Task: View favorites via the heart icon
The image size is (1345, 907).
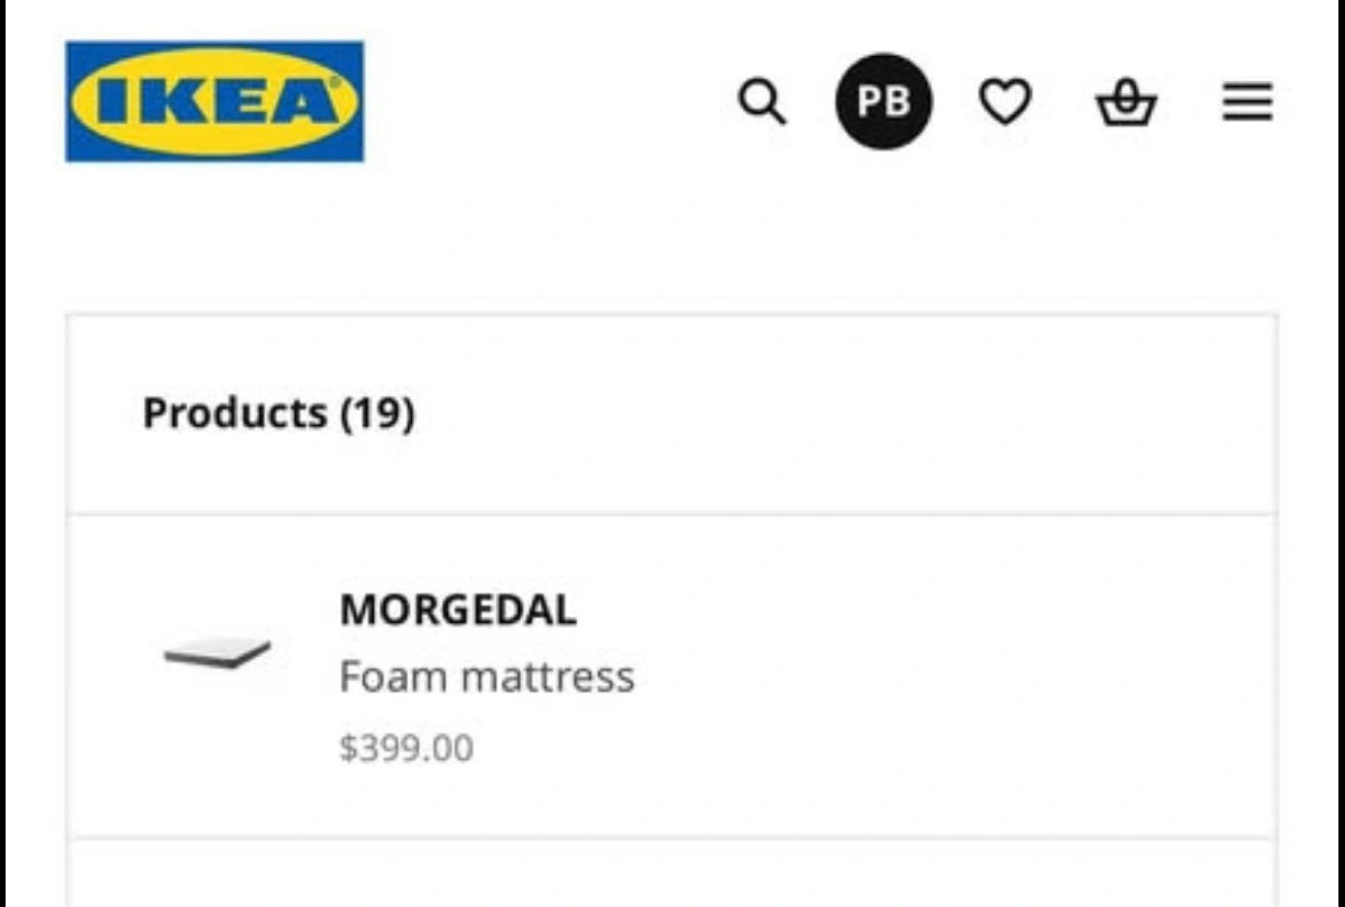Action: (x=1005, y=101)
